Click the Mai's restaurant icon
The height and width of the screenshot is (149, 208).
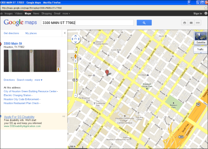coord(94,75)
